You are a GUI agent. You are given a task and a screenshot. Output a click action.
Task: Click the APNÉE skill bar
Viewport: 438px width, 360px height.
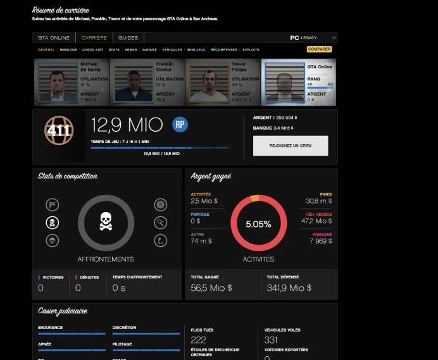[x=72, y=350]
